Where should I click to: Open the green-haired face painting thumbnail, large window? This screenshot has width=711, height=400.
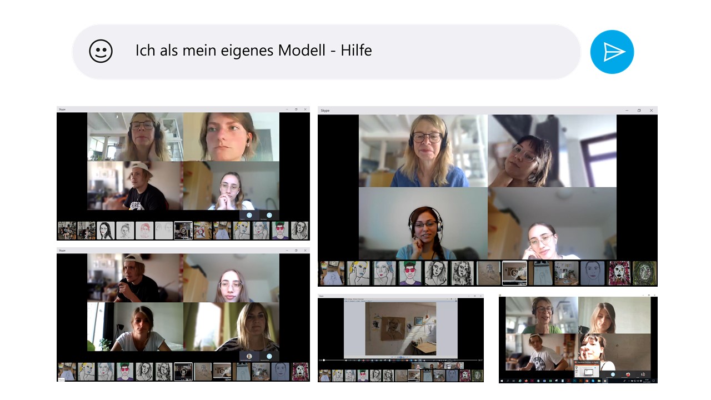coord(410,273)
